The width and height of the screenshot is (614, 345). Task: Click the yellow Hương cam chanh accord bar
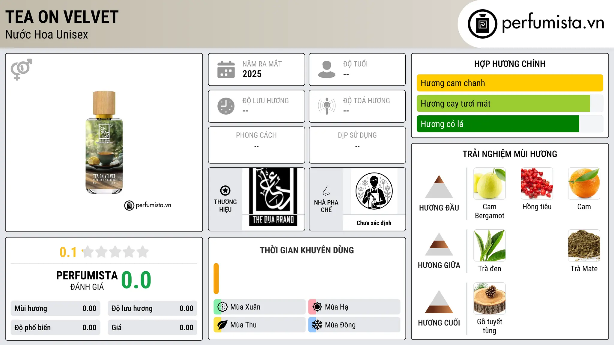(x=510, y=83)
